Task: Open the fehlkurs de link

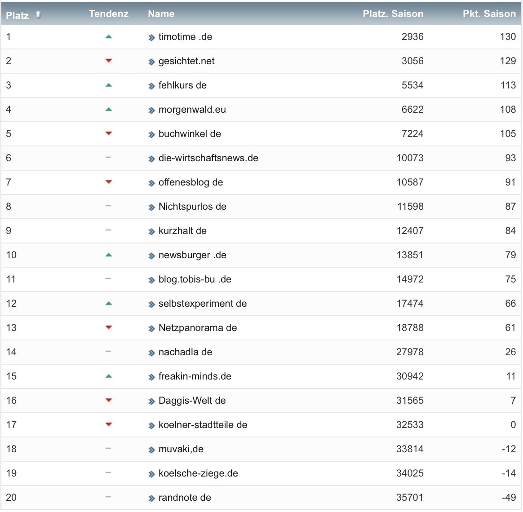Action: (182, 85)
